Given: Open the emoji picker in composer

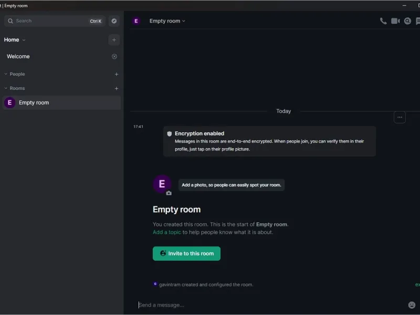Looking at the screenshot, I should coord(412,305).
